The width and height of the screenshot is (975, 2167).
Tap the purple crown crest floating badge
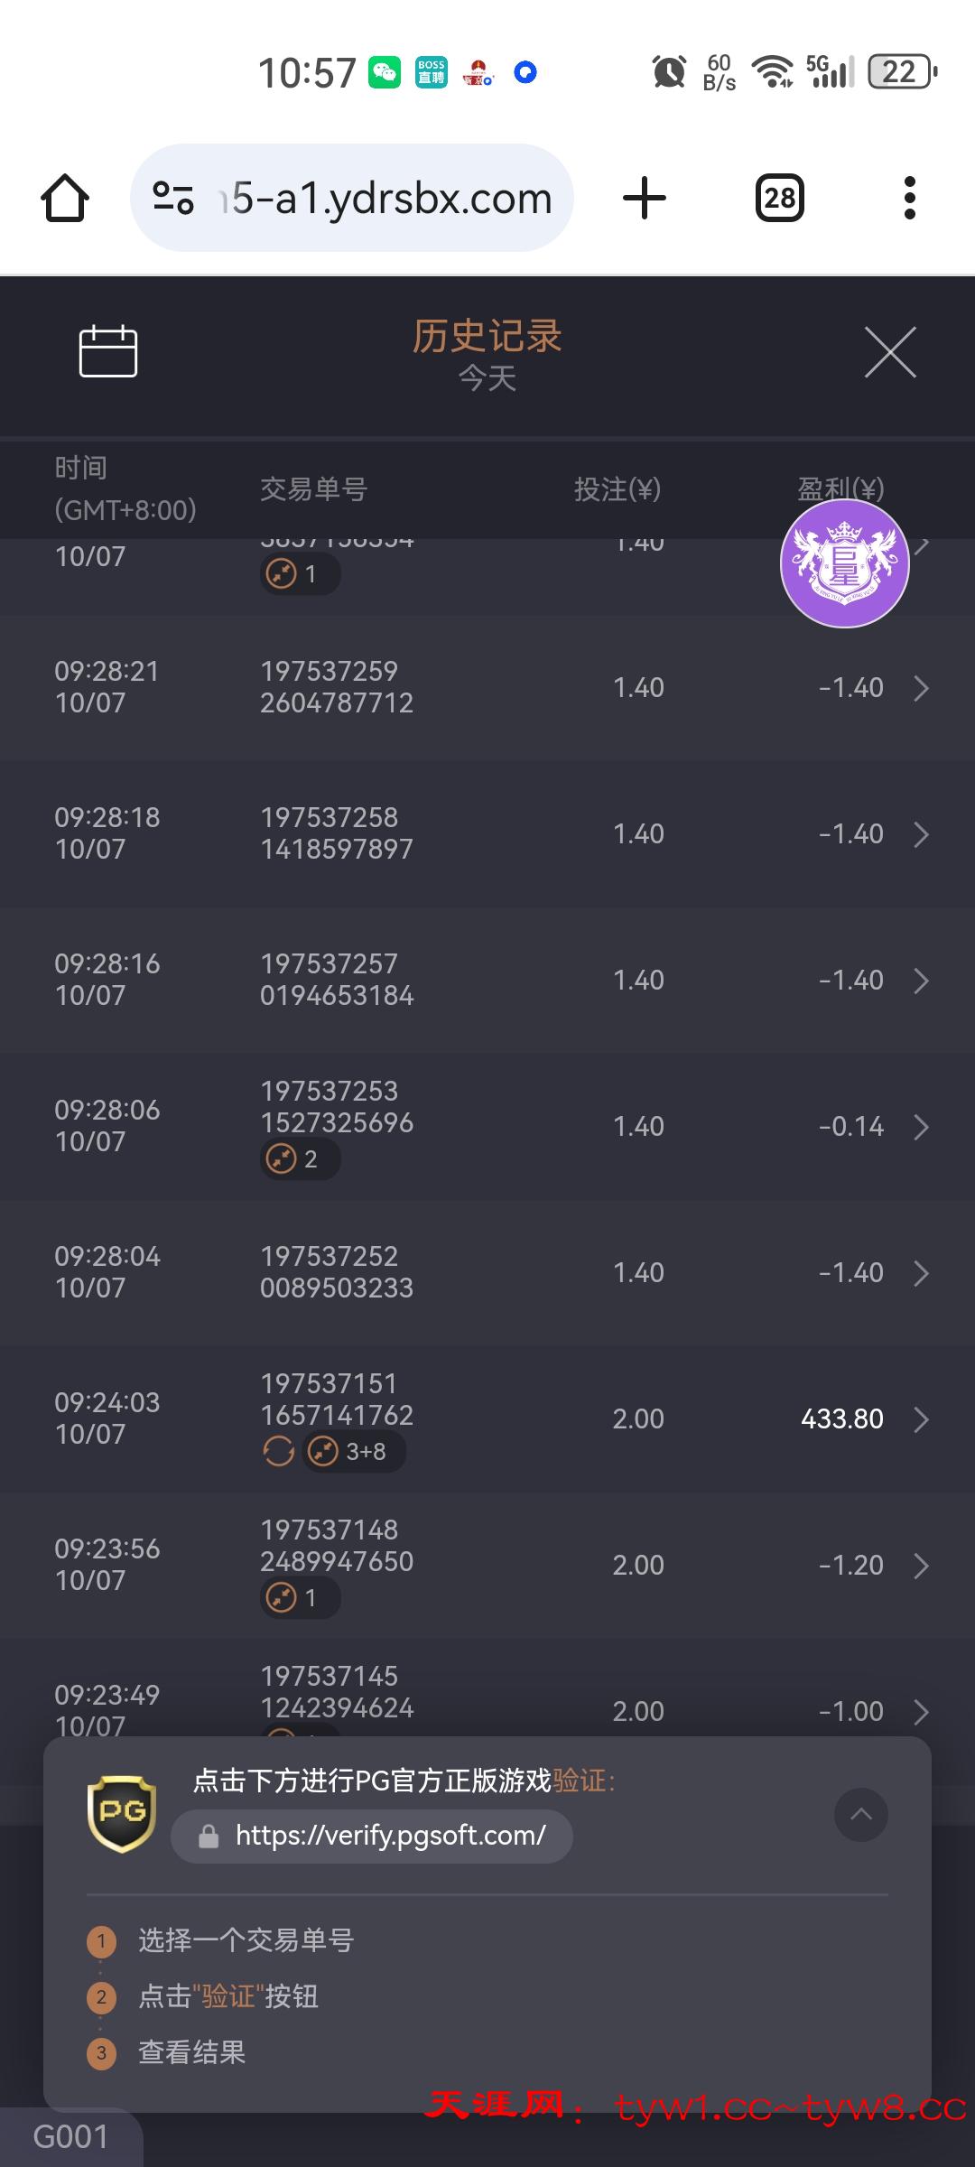pyautogui.click(x=844, y=563)
